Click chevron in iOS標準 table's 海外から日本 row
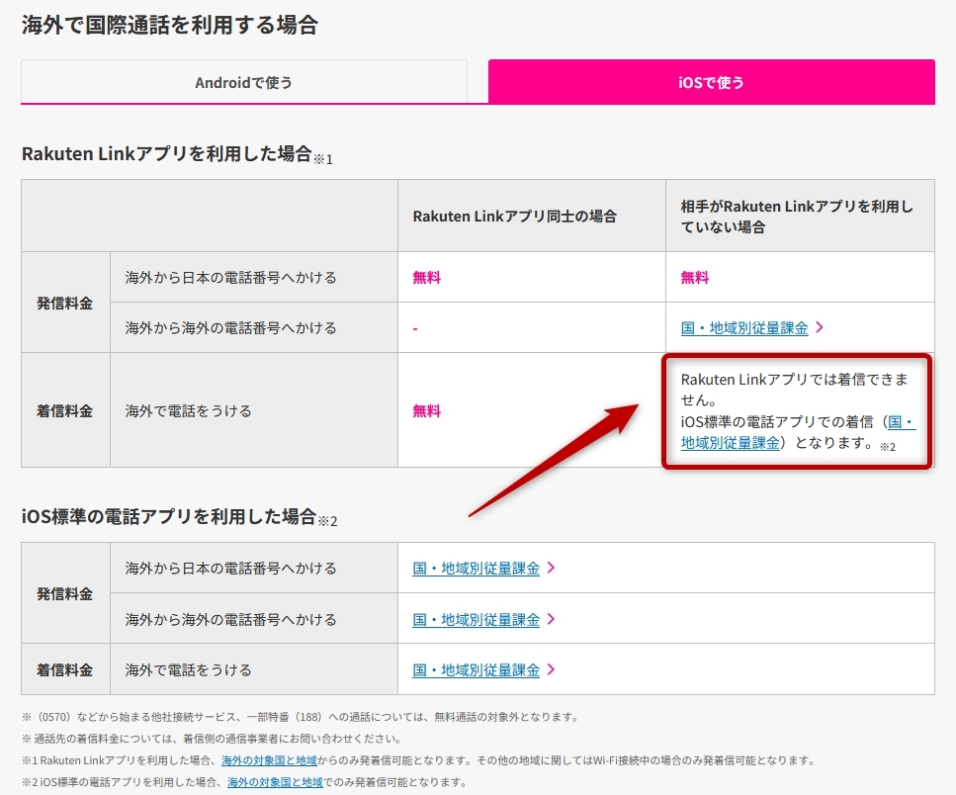956x795 pixels. (x=551, y=568)
